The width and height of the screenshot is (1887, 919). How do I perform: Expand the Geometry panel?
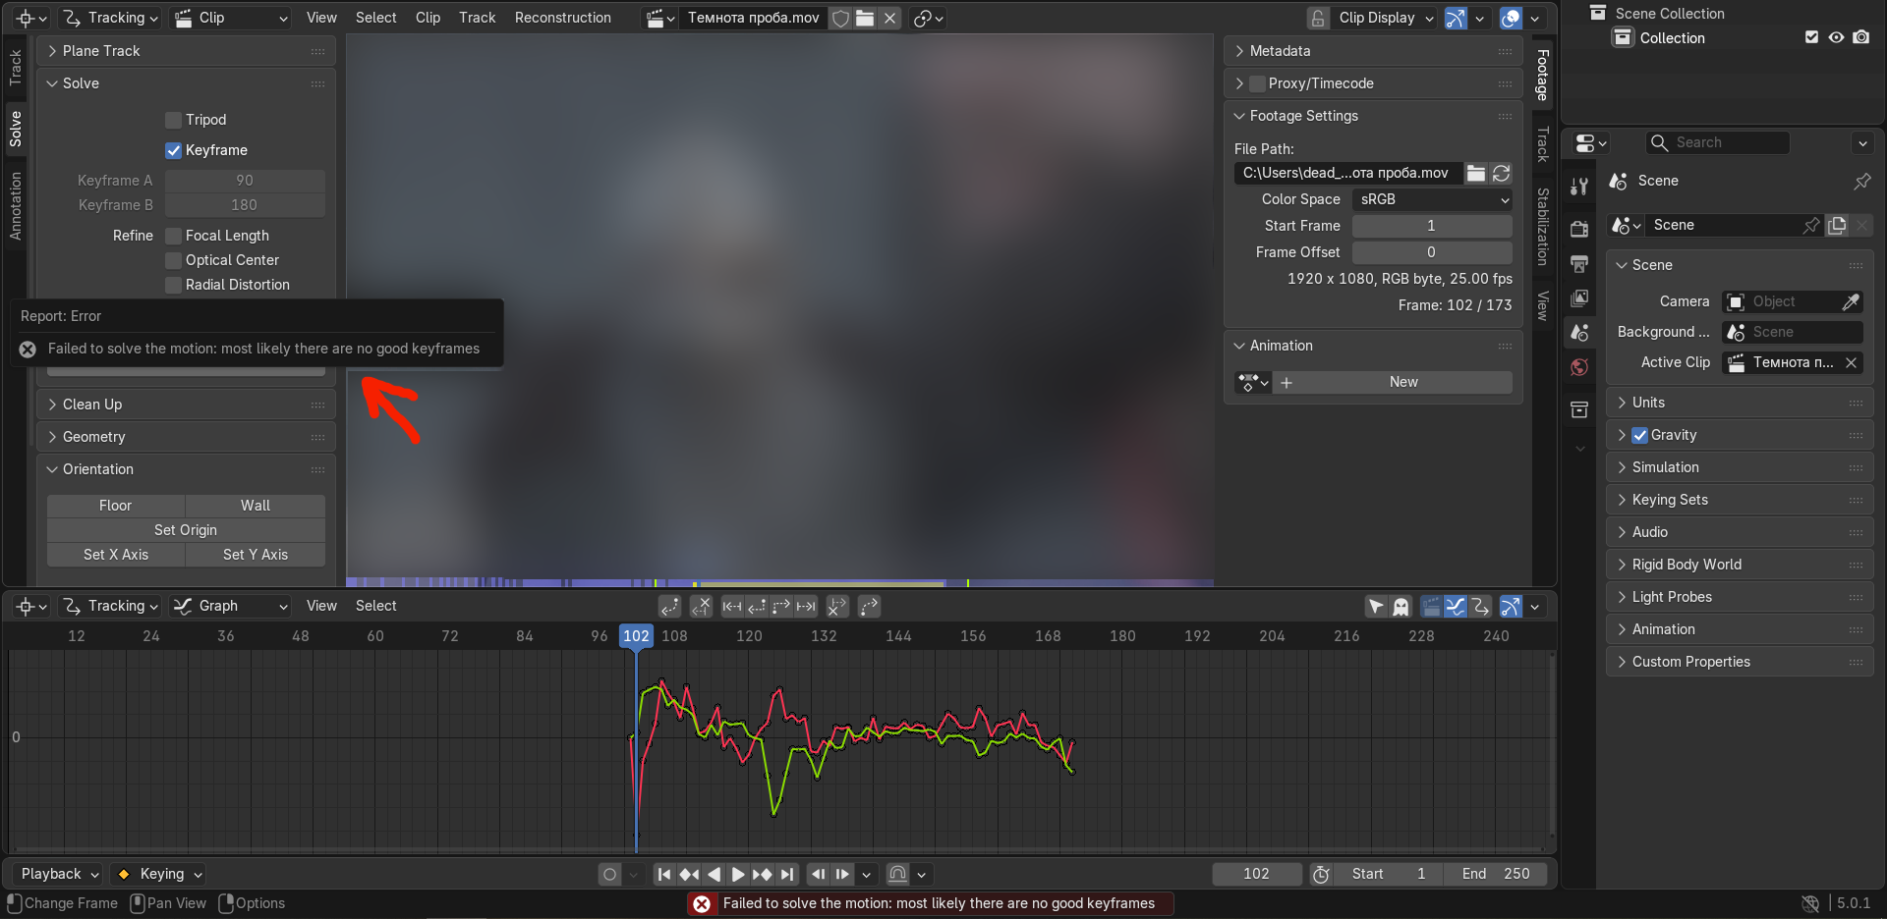click(186, 437)
